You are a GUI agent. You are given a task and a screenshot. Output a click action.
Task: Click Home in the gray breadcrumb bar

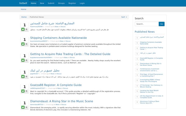(x=24, y=9)
